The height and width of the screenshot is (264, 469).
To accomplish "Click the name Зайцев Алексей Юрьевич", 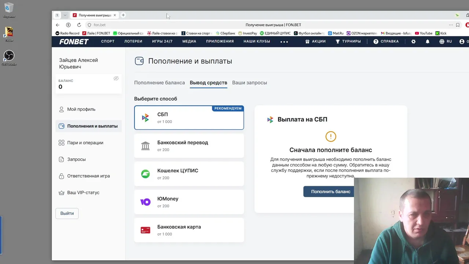I will [x=78, y=63].
